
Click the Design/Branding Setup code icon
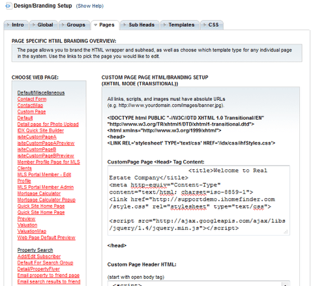click(8, 6)
